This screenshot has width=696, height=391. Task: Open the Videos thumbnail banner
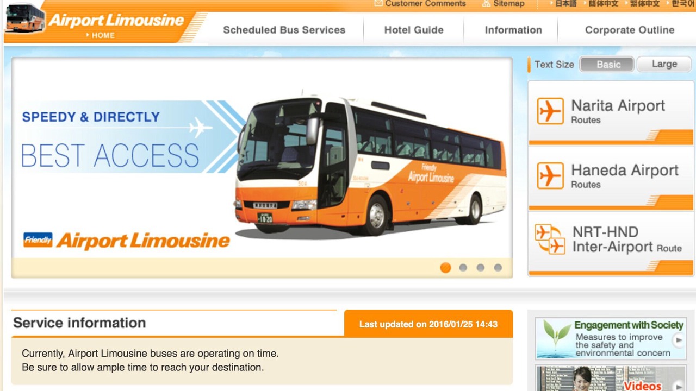click(611, 378)
